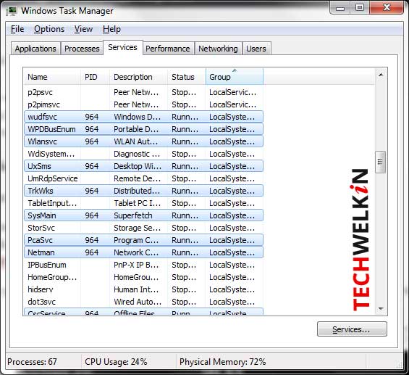Select the hidserv service row
Viewport: 409px width, 375px height.
(x=143, y=289)
